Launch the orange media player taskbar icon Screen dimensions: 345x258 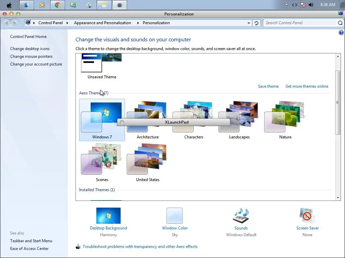point(42,5)
